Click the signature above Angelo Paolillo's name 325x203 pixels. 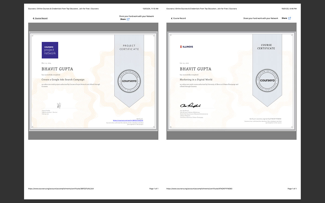tap(59, 105)
